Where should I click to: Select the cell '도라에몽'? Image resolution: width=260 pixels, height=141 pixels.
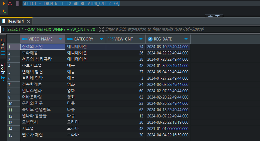42,53
